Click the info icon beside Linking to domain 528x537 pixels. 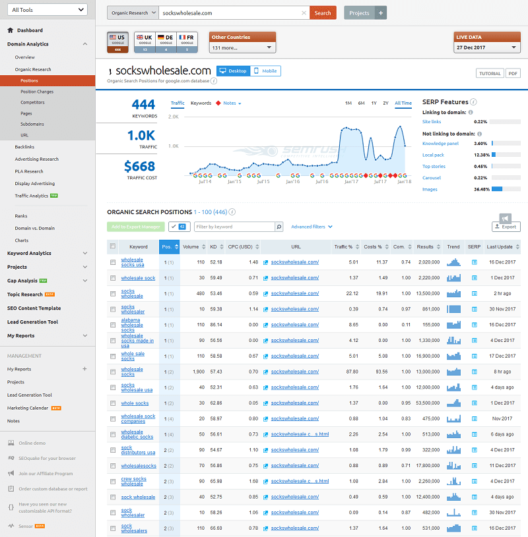(x=471, y=112)
